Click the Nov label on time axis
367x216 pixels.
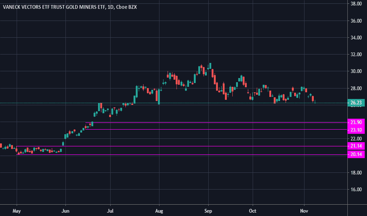(x=304, y=211)
